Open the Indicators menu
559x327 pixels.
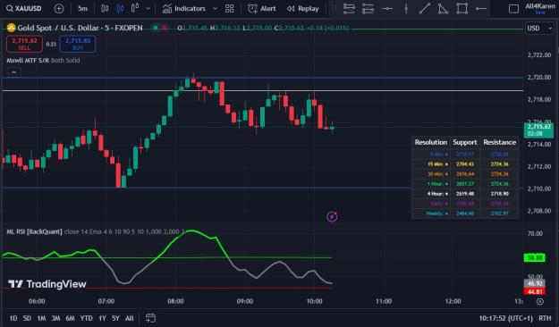tap(184, 8)
